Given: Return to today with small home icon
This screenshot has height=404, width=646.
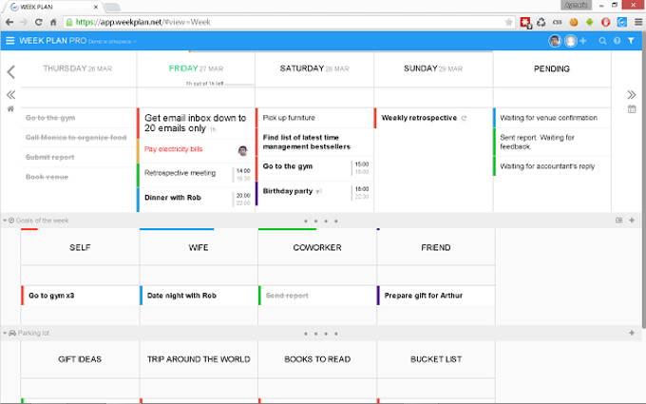Looking at the screenshot, I should point(10,108).
